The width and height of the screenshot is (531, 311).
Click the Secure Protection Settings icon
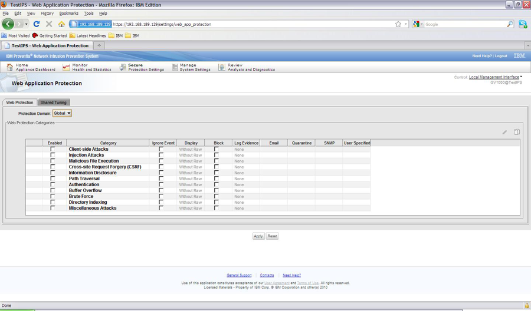[123, 67]
